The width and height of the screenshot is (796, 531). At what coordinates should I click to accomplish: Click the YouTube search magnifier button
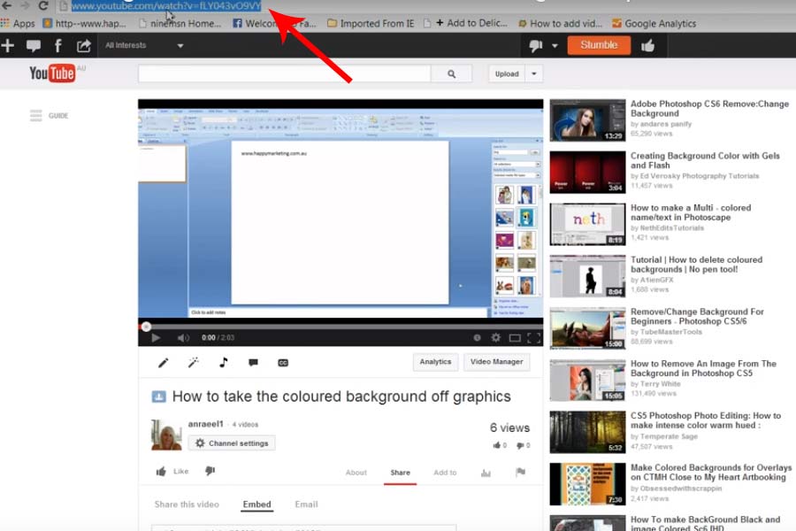point(451,73)
